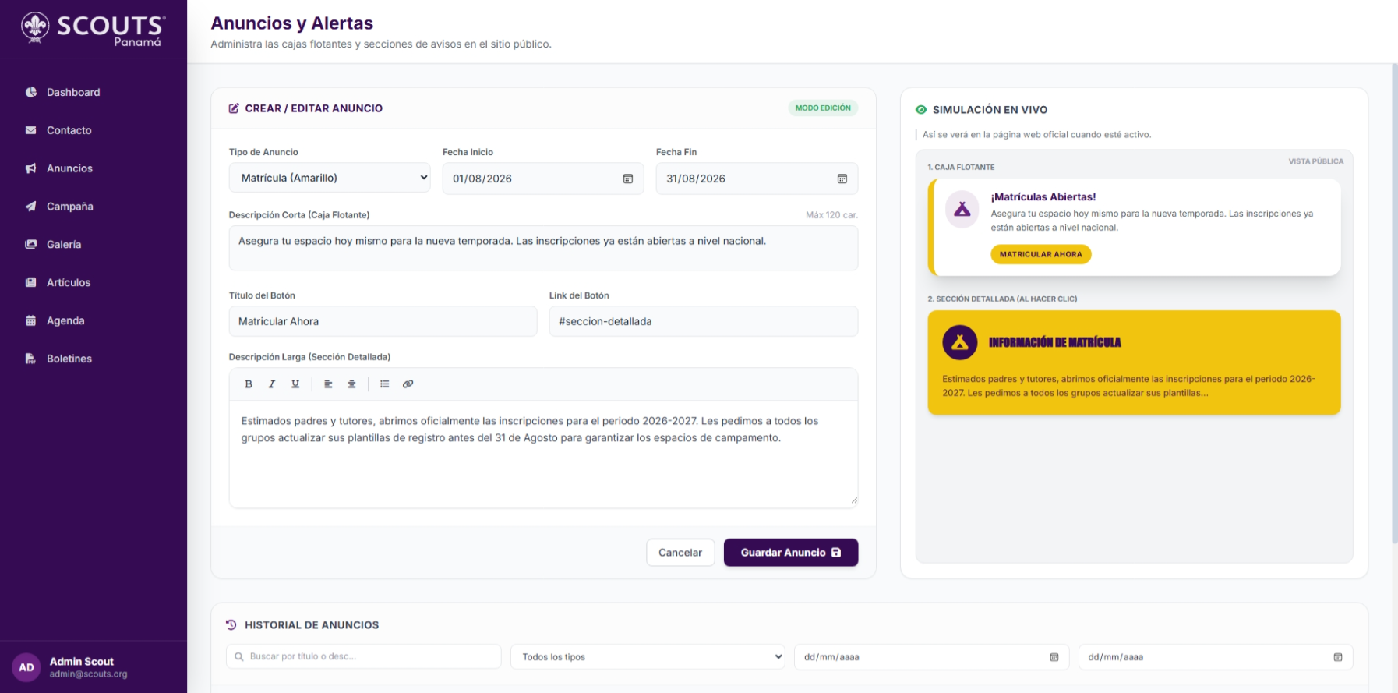Click the resize handle of the long description
The image size is (1398, 693).
click(x=854, y=500)
